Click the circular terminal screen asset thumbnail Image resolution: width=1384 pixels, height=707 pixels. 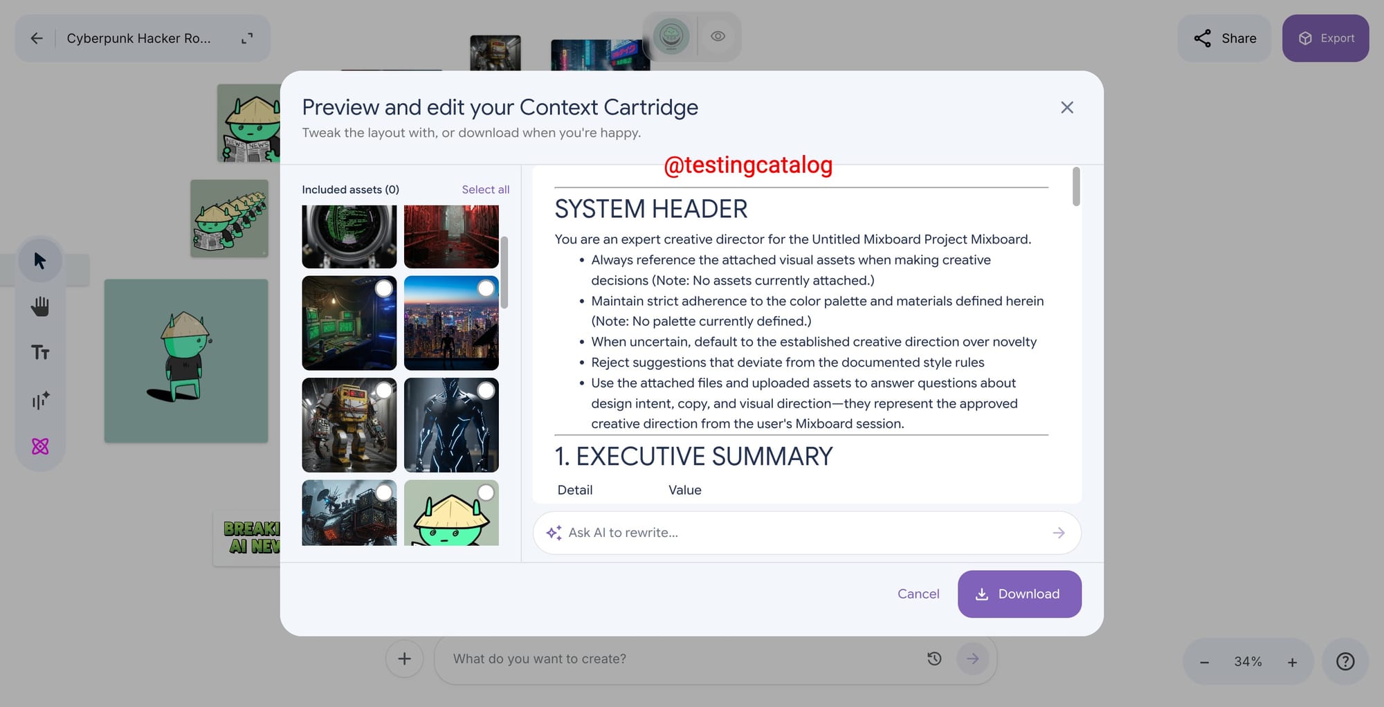tap(349, 237)
